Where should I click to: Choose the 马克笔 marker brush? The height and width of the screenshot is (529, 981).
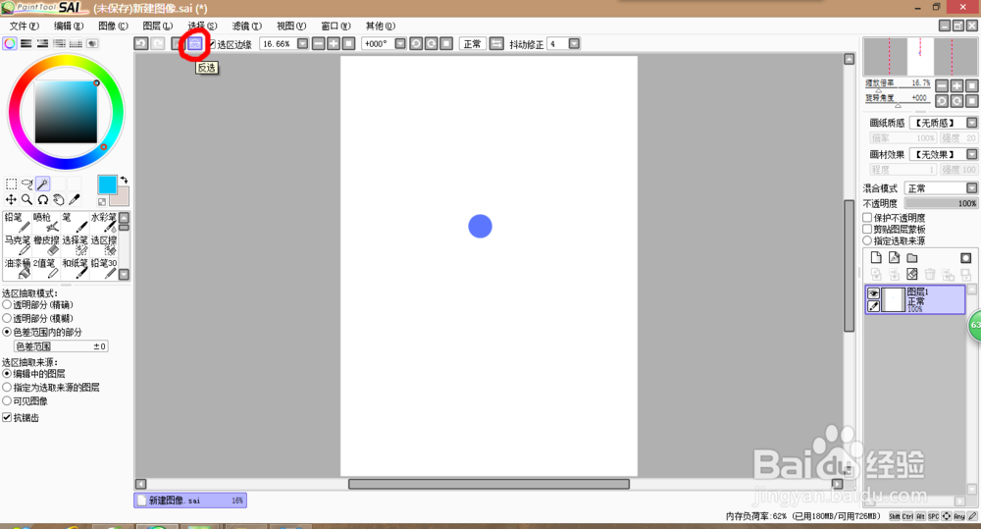tap(17, 245)
